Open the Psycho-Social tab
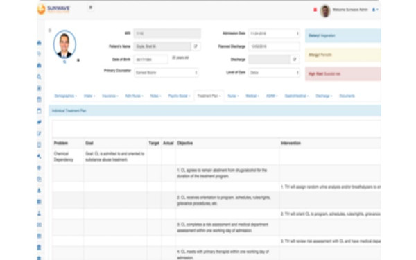The width and height of the screenshot is (416, 260). [179, 96]
